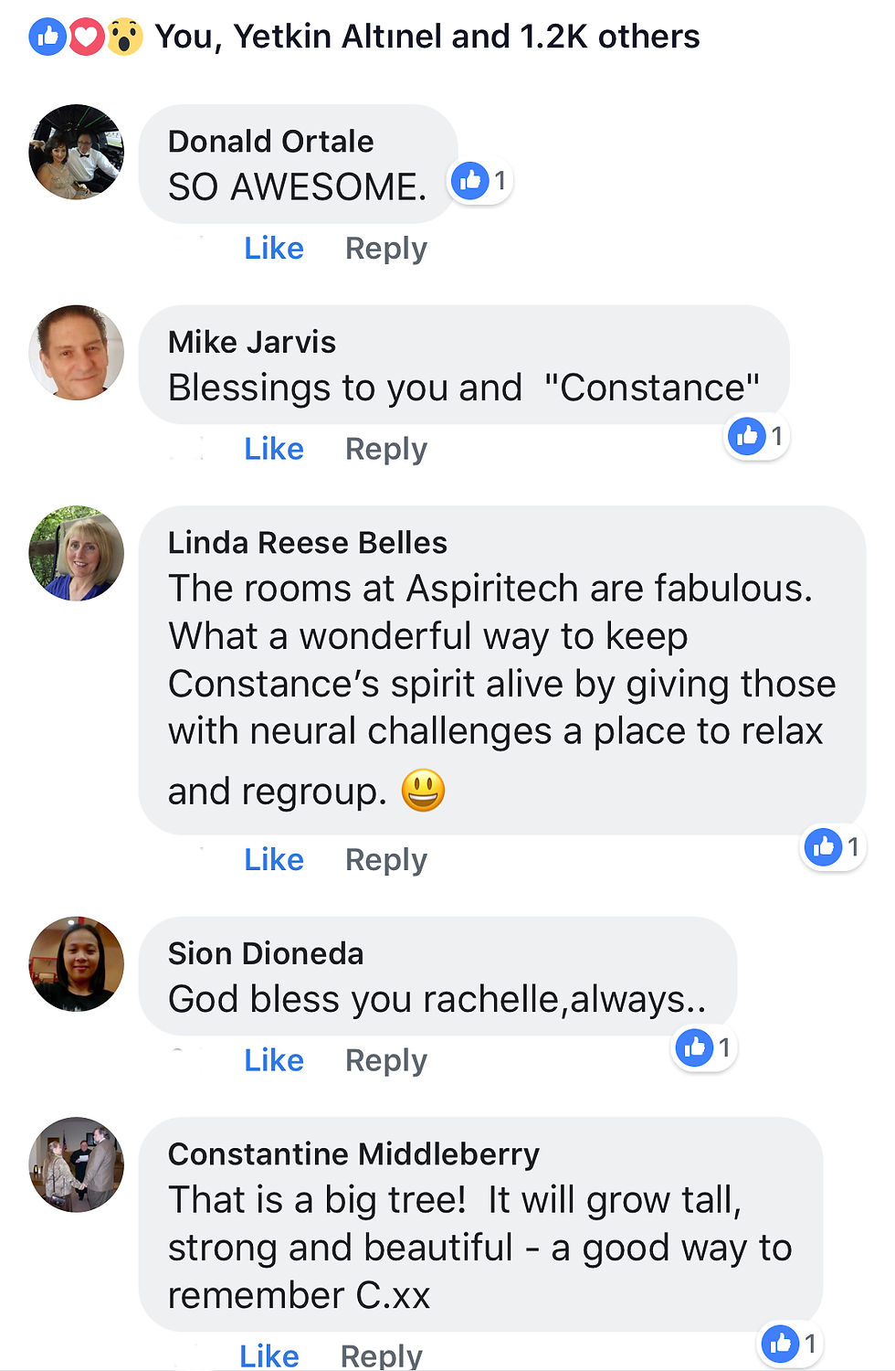The image size is (895, 1371).
Task: Reply to Sion Dioneda's comment
Action: pyautogui.click(x=385, y=1060)
